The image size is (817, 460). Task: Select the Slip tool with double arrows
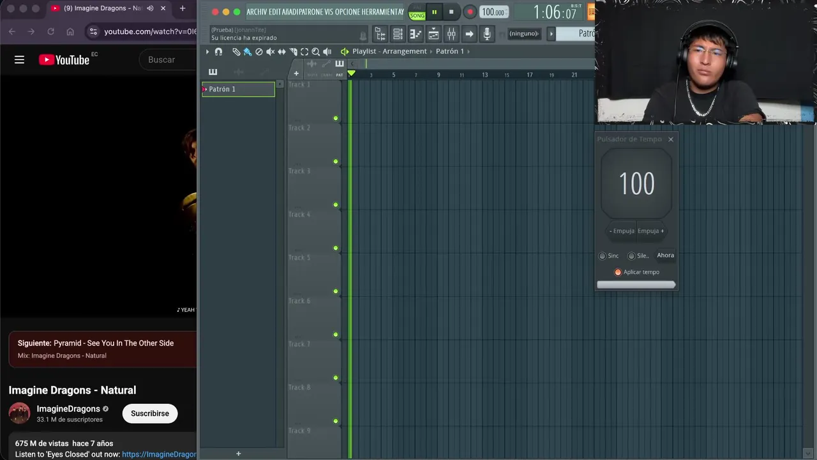pyautogui.click(x=281, y=51)
